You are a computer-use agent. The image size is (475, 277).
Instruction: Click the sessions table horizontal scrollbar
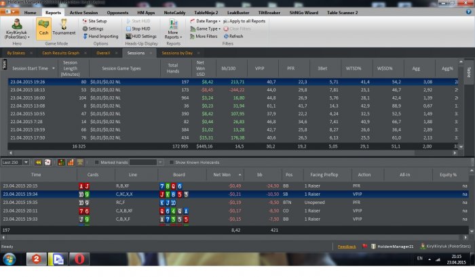tap(233, 153)
